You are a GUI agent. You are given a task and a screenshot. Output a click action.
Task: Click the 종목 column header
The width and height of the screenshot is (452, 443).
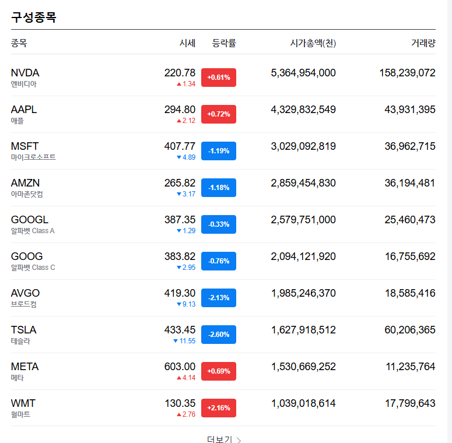pos(19,43)
